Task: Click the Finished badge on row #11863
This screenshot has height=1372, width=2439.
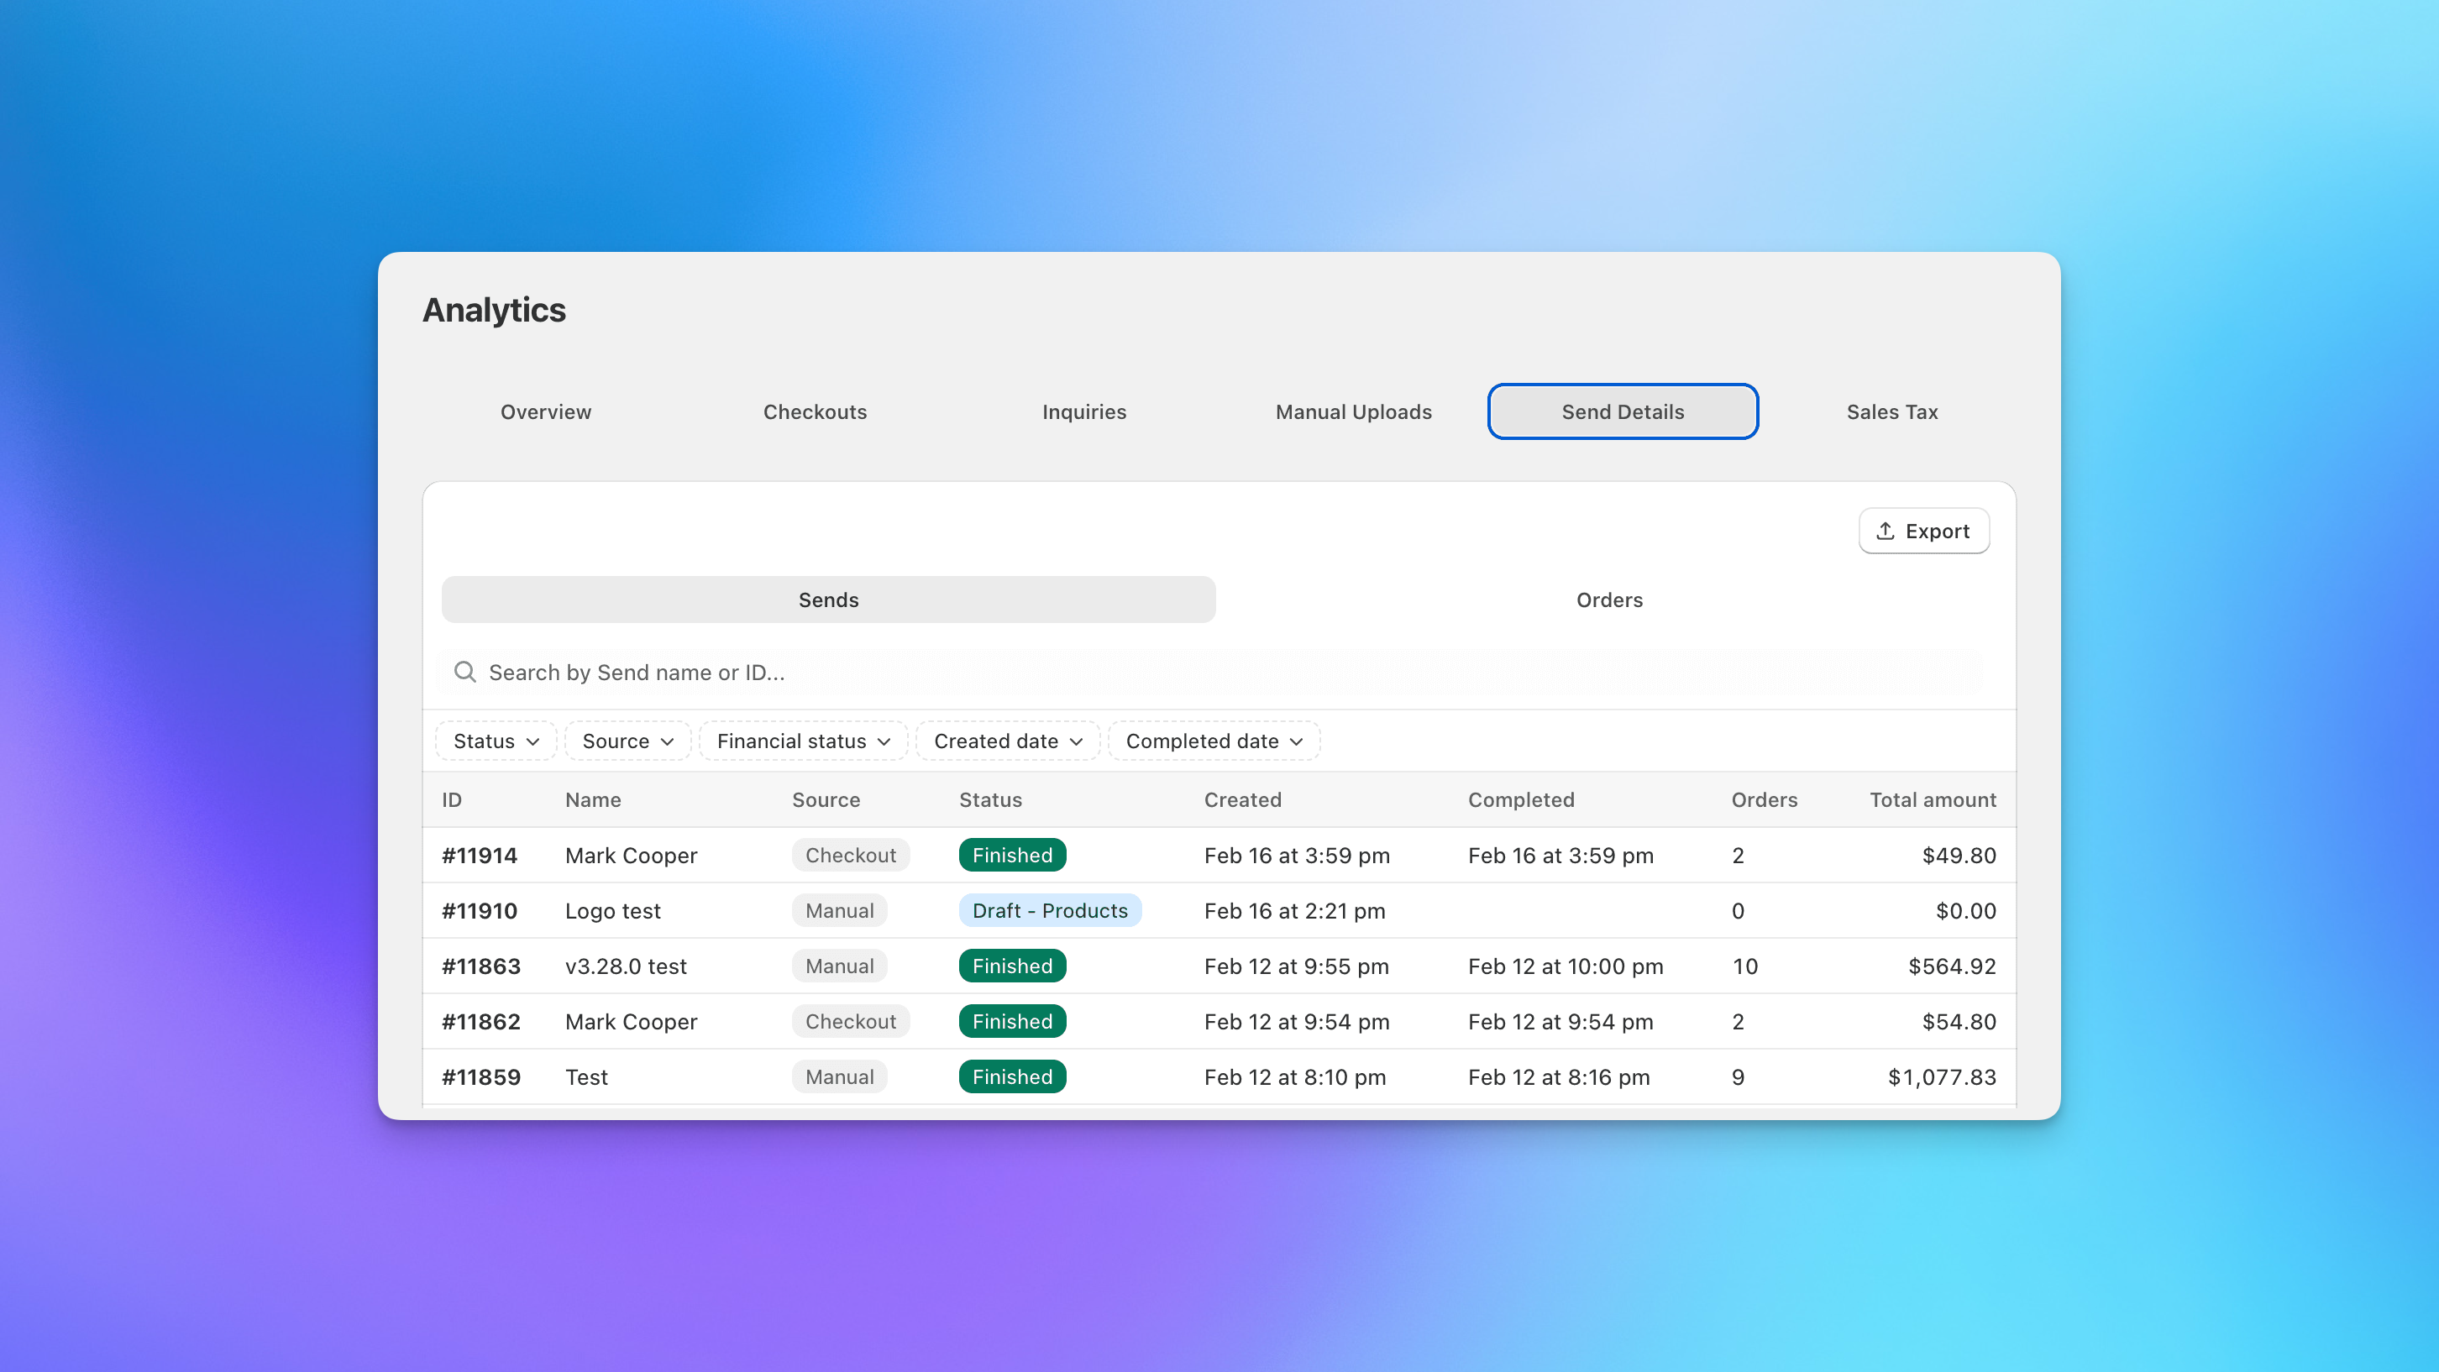Action: point(1011,966)
